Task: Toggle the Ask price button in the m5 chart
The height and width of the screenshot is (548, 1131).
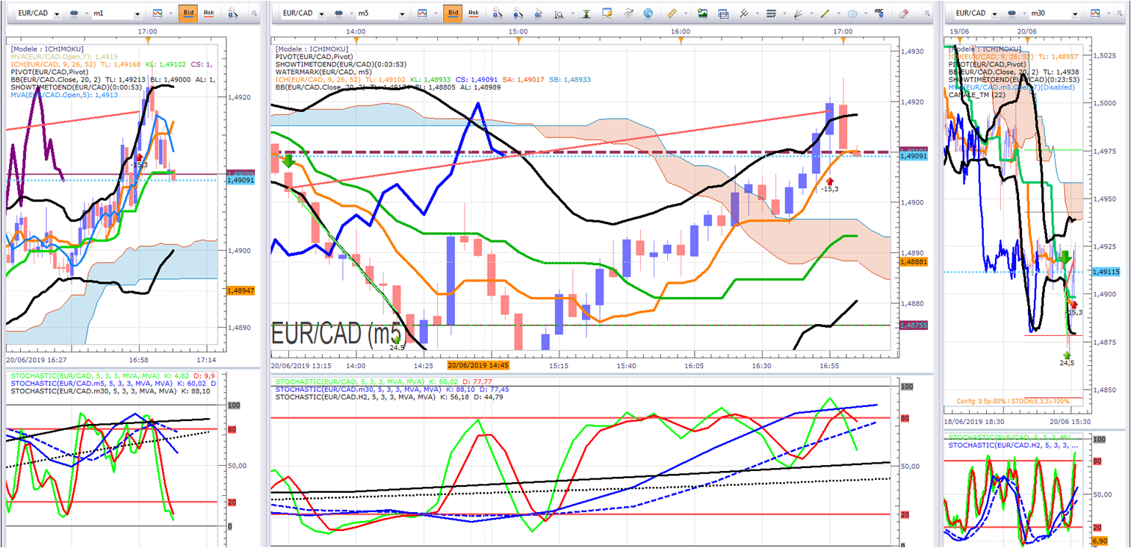Action: (x=474, y=13)
